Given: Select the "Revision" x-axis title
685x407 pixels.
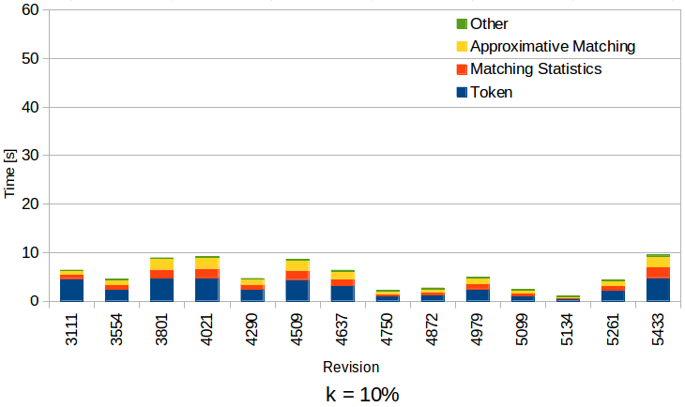Looking at the screenshot, I should [x=350, y=368].
